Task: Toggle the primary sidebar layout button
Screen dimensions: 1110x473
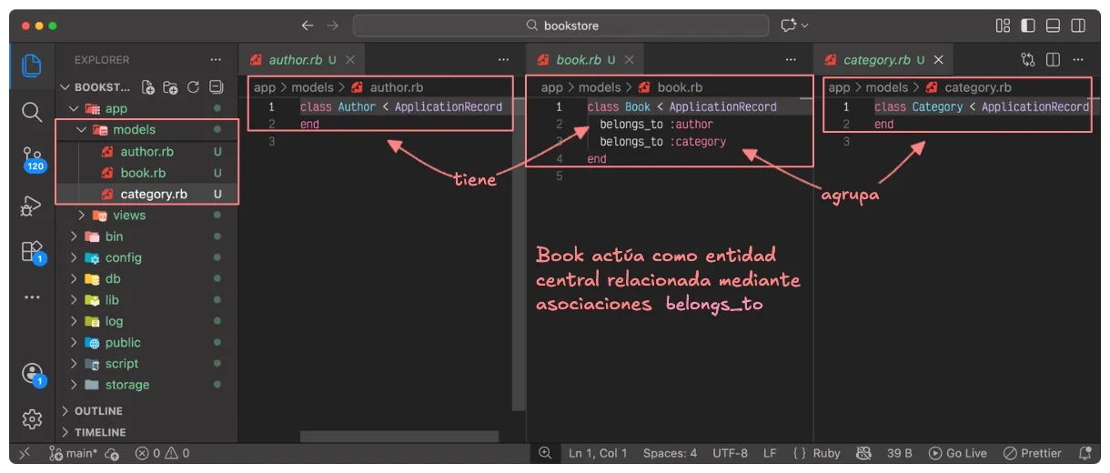Action: (1028, 25)
